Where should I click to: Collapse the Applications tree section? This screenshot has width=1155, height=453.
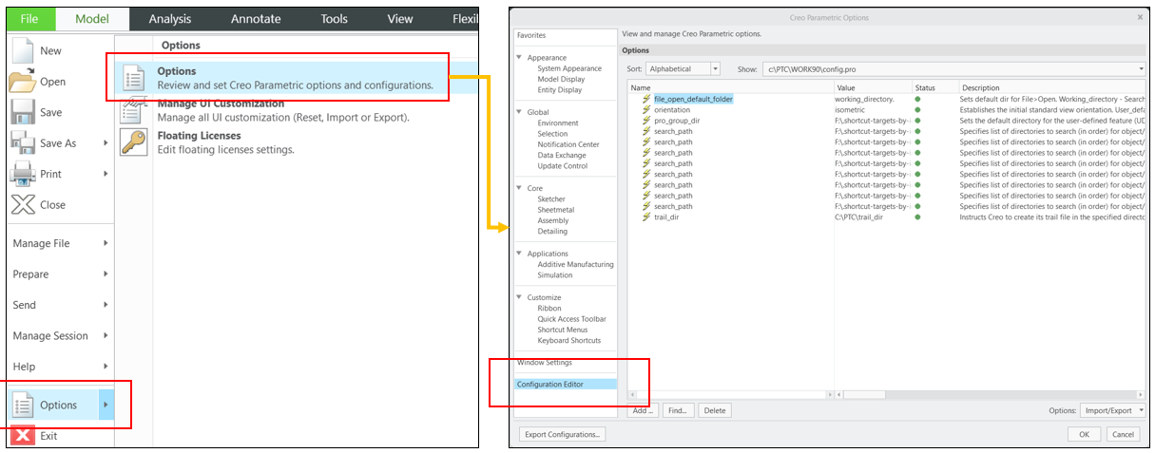coord(520,254)
